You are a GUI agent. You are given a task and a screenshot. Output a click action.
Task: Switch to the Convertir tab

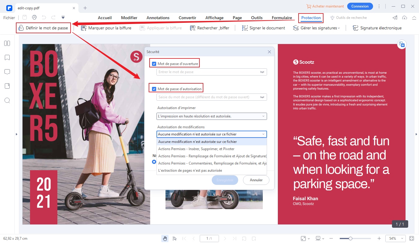[x=187, y=18]
